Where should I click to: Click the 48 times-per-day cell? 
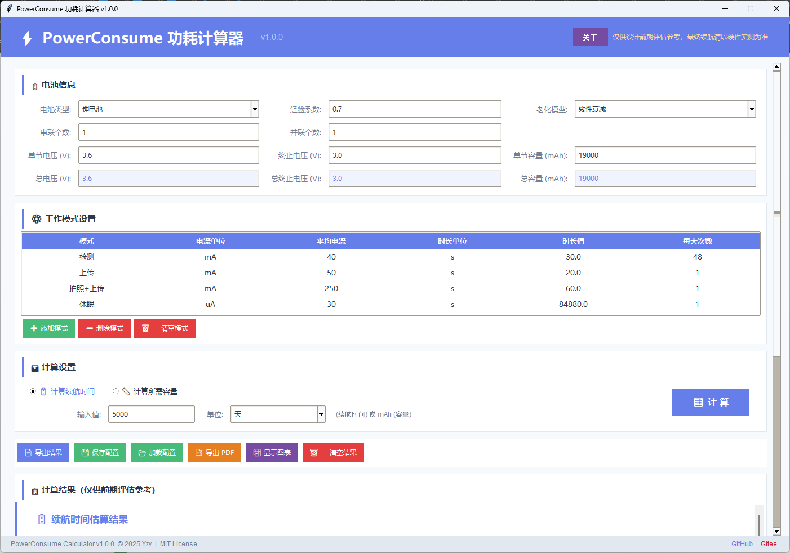click(x=698, y=257)
